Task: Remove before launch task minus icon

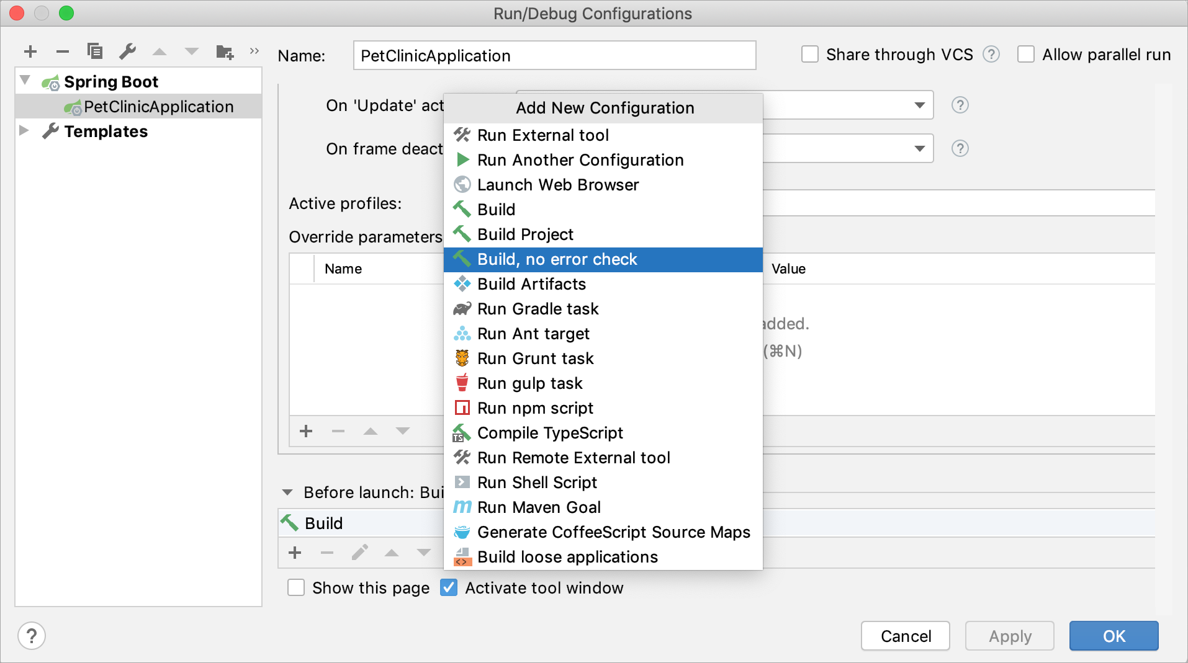Action: pos(327,553)
